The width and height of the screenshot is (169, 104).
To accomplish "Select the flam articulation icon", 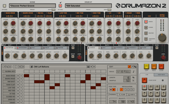I will [124, 90].
